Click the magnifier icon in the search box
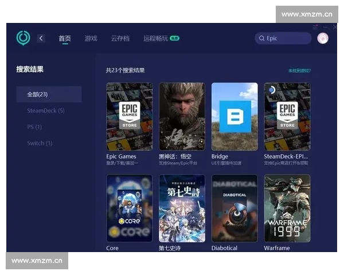 click(x=262, y=38)
